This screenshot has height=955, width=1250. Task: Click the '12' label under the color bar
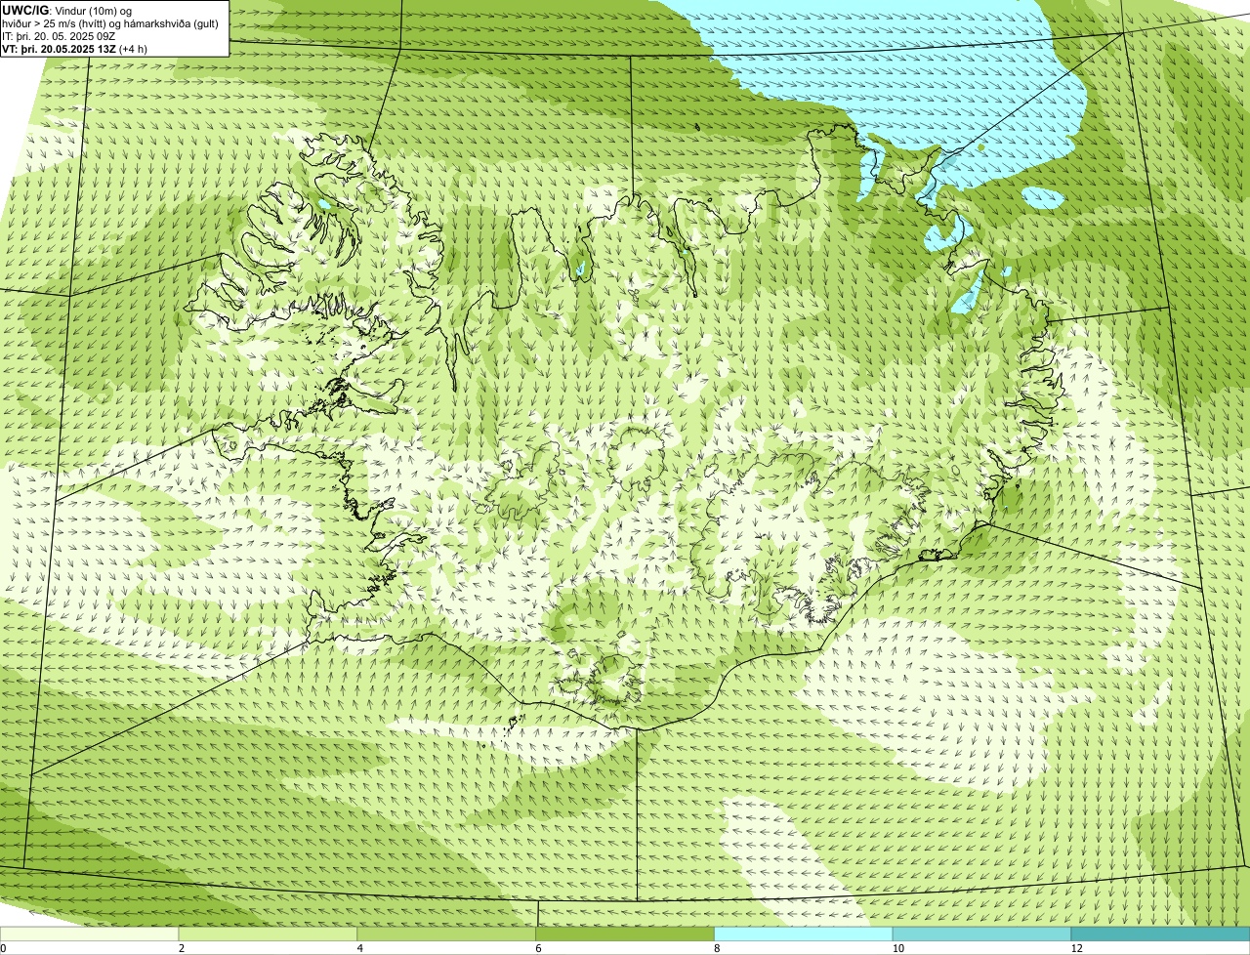tap(1075, 948)
